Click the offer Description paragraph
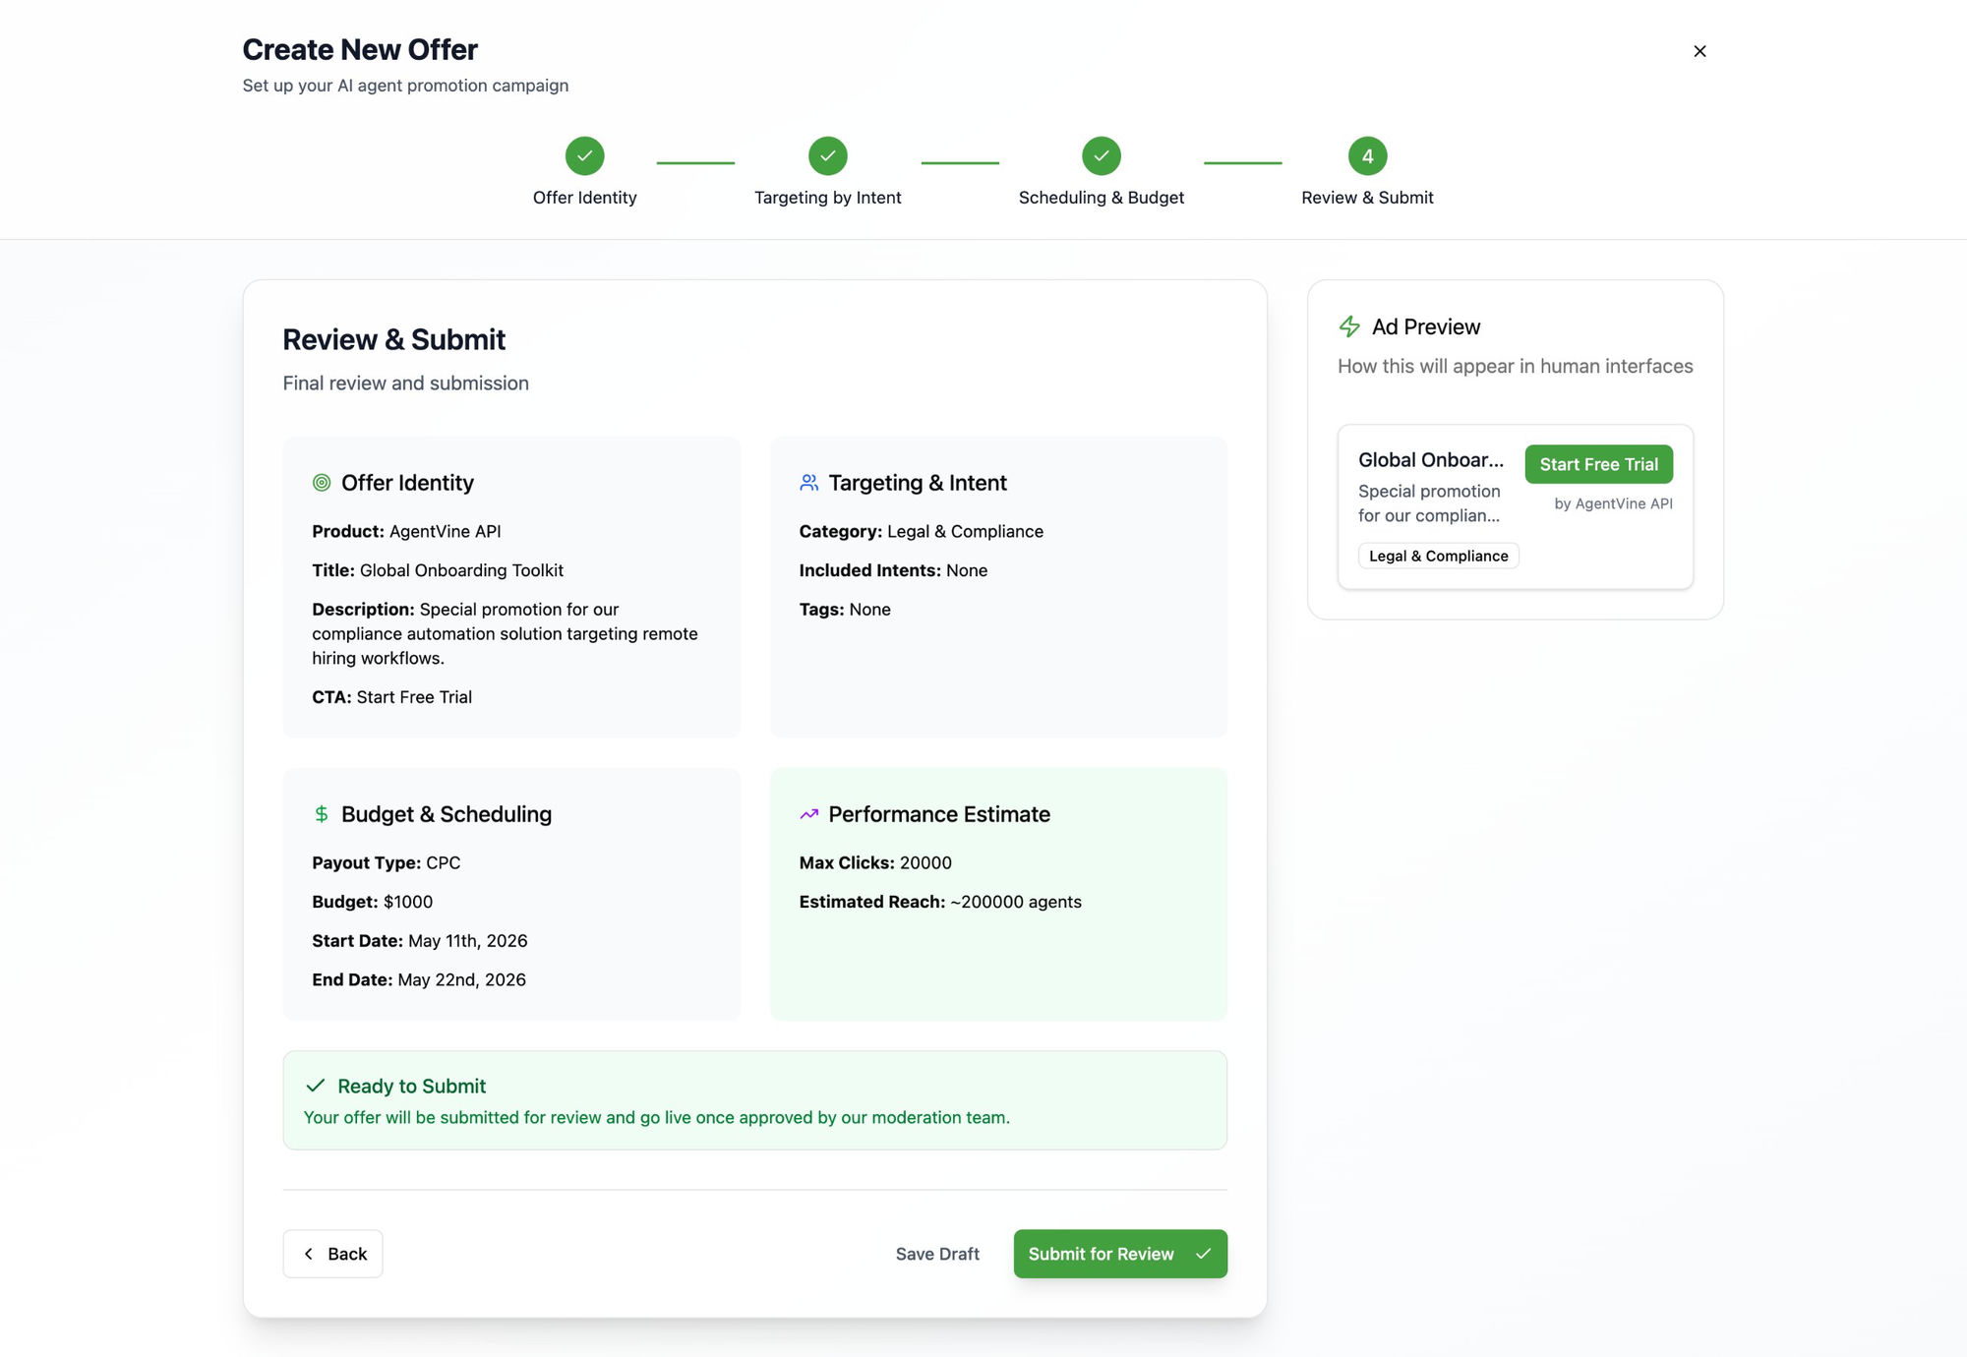The height and width of the screenshot is (1357, 1967). 506,634
